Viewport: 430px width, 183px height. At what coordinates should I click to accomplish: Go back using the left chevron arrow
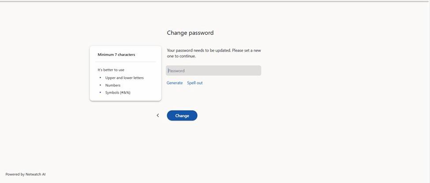click(158, 116)
